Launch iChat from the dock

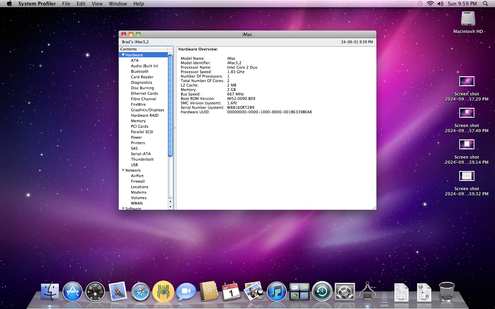coord(186,291)
